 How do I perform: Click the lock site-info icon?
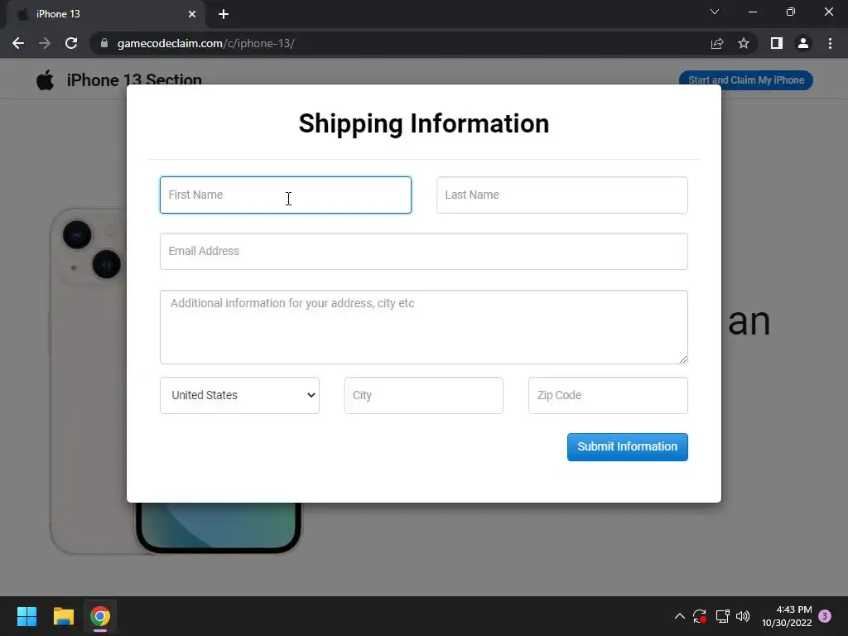click(x=104, y=43)
